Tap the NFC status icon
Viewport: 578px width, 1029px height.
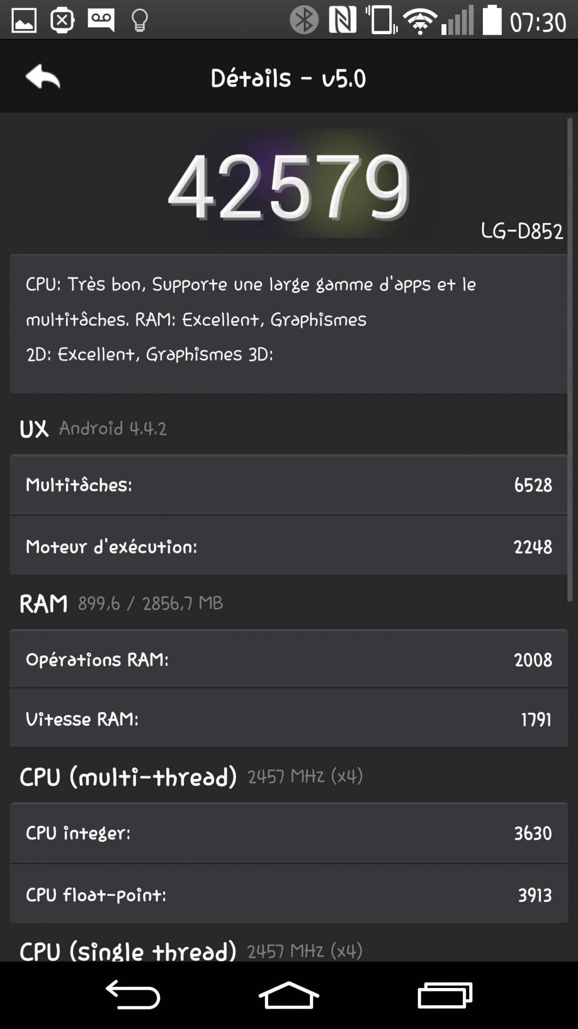pyautogui.click(x=343, y=21)
